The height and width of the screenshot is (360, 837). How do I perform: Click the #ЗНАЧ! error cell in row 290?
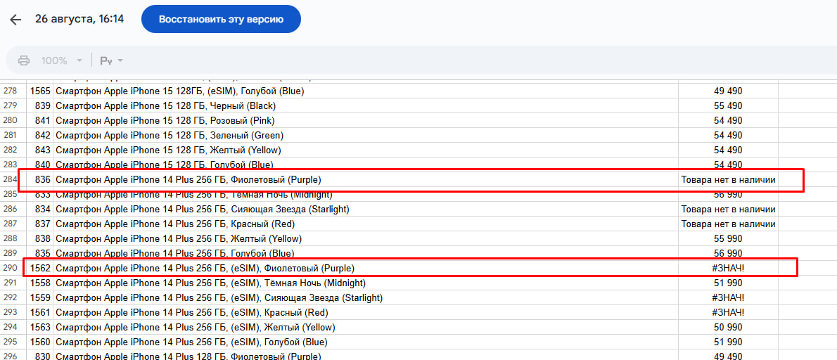tap(727, 268)
